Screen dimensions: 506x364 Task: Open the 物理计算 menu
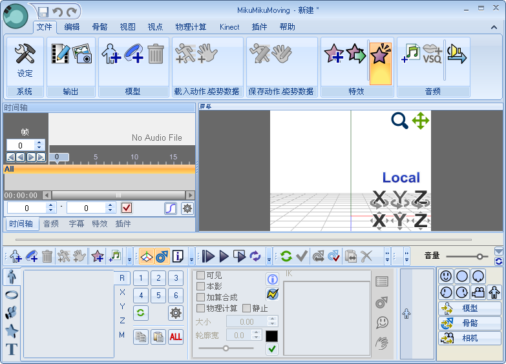click(x=191, y=27)
